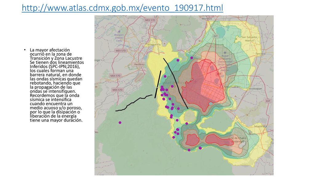Click the Nuevo Aeropuerto Internacional plane icon
The height and width of the screenshot is (177, 315).
pyautogui.click(x=225, y=53)
